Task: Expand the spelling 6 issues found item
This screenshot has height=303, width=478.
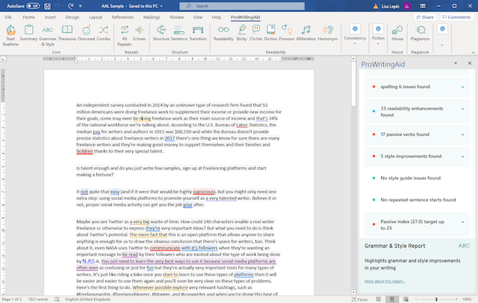Action: [x=463, y=87]
